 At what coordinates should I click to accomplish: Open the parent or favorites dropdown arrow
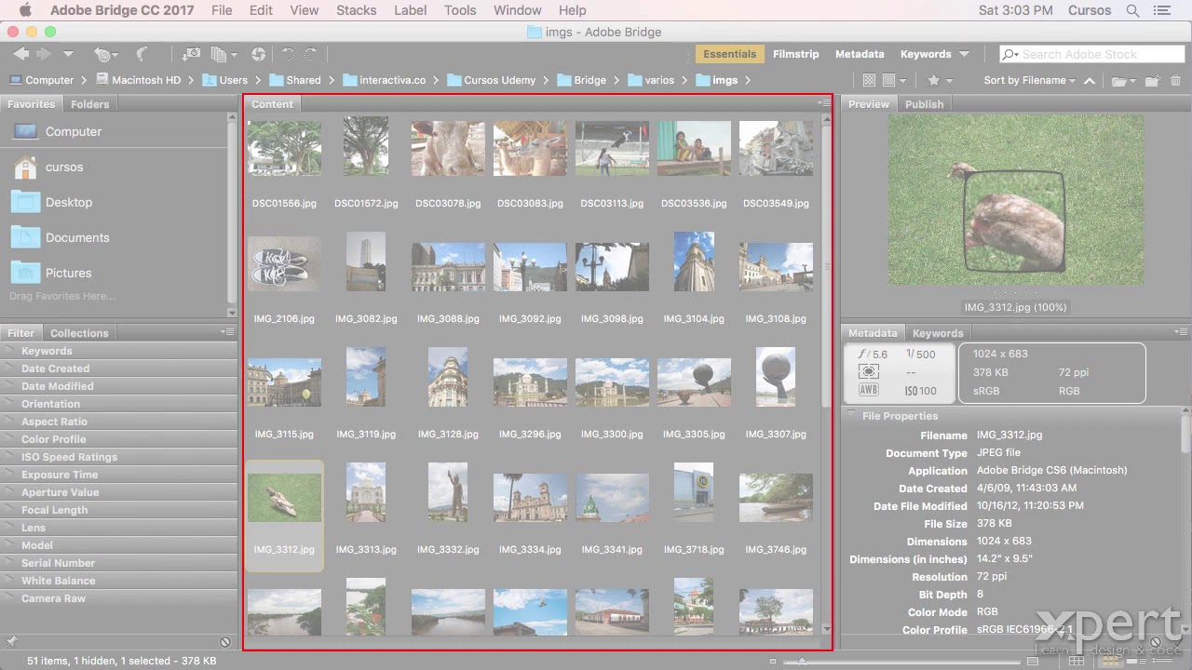(x=68, y=55)
